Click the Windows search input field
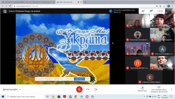The height and width of the screenshot is (99, 175). pos(25,97)
